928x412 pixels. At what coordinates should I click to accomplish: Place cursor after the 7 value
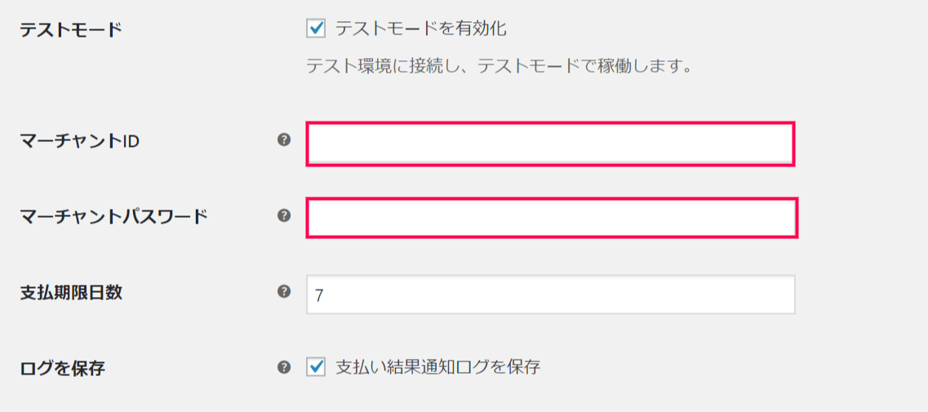pos(324,295)
